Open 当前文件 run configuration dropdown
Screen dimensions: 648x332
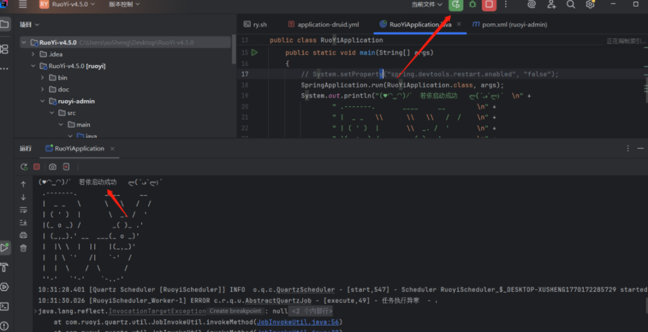tap(427, 5)
